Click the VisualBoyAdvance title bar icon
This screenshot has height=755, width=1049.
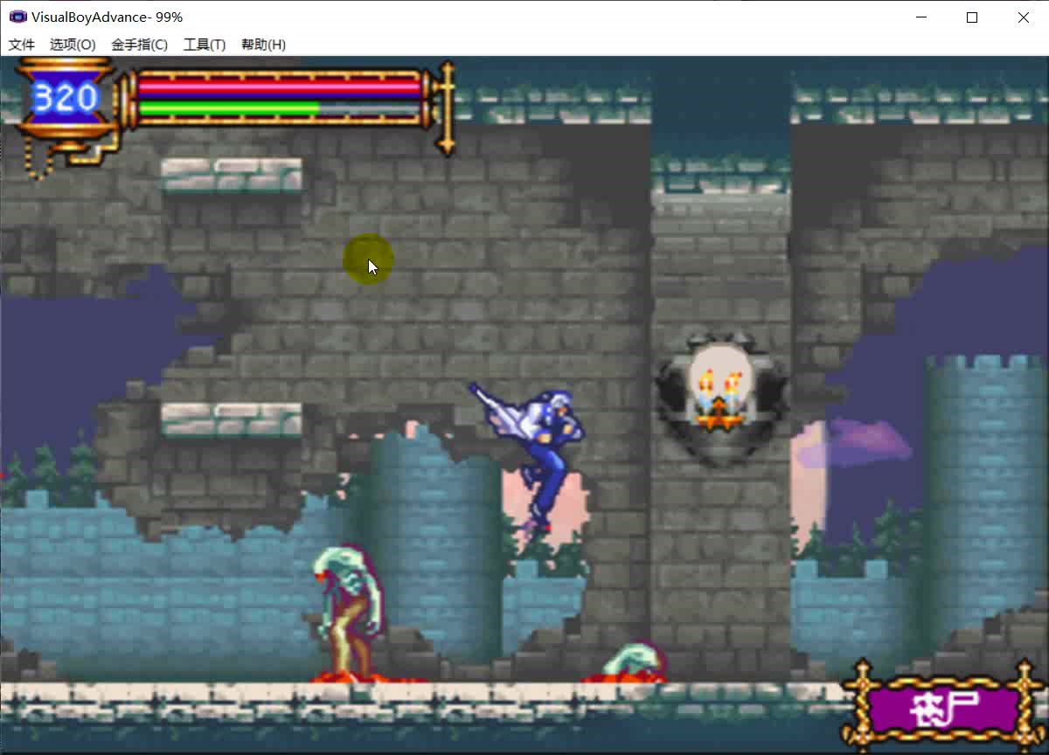pyautogui.click(x=17, y=17)
